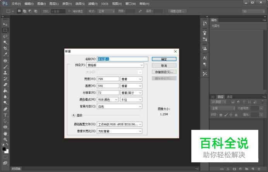The height and width of the screenshot is (172, 268).
Task: Select the Lasso tool
Action: [x=5, y=36]
